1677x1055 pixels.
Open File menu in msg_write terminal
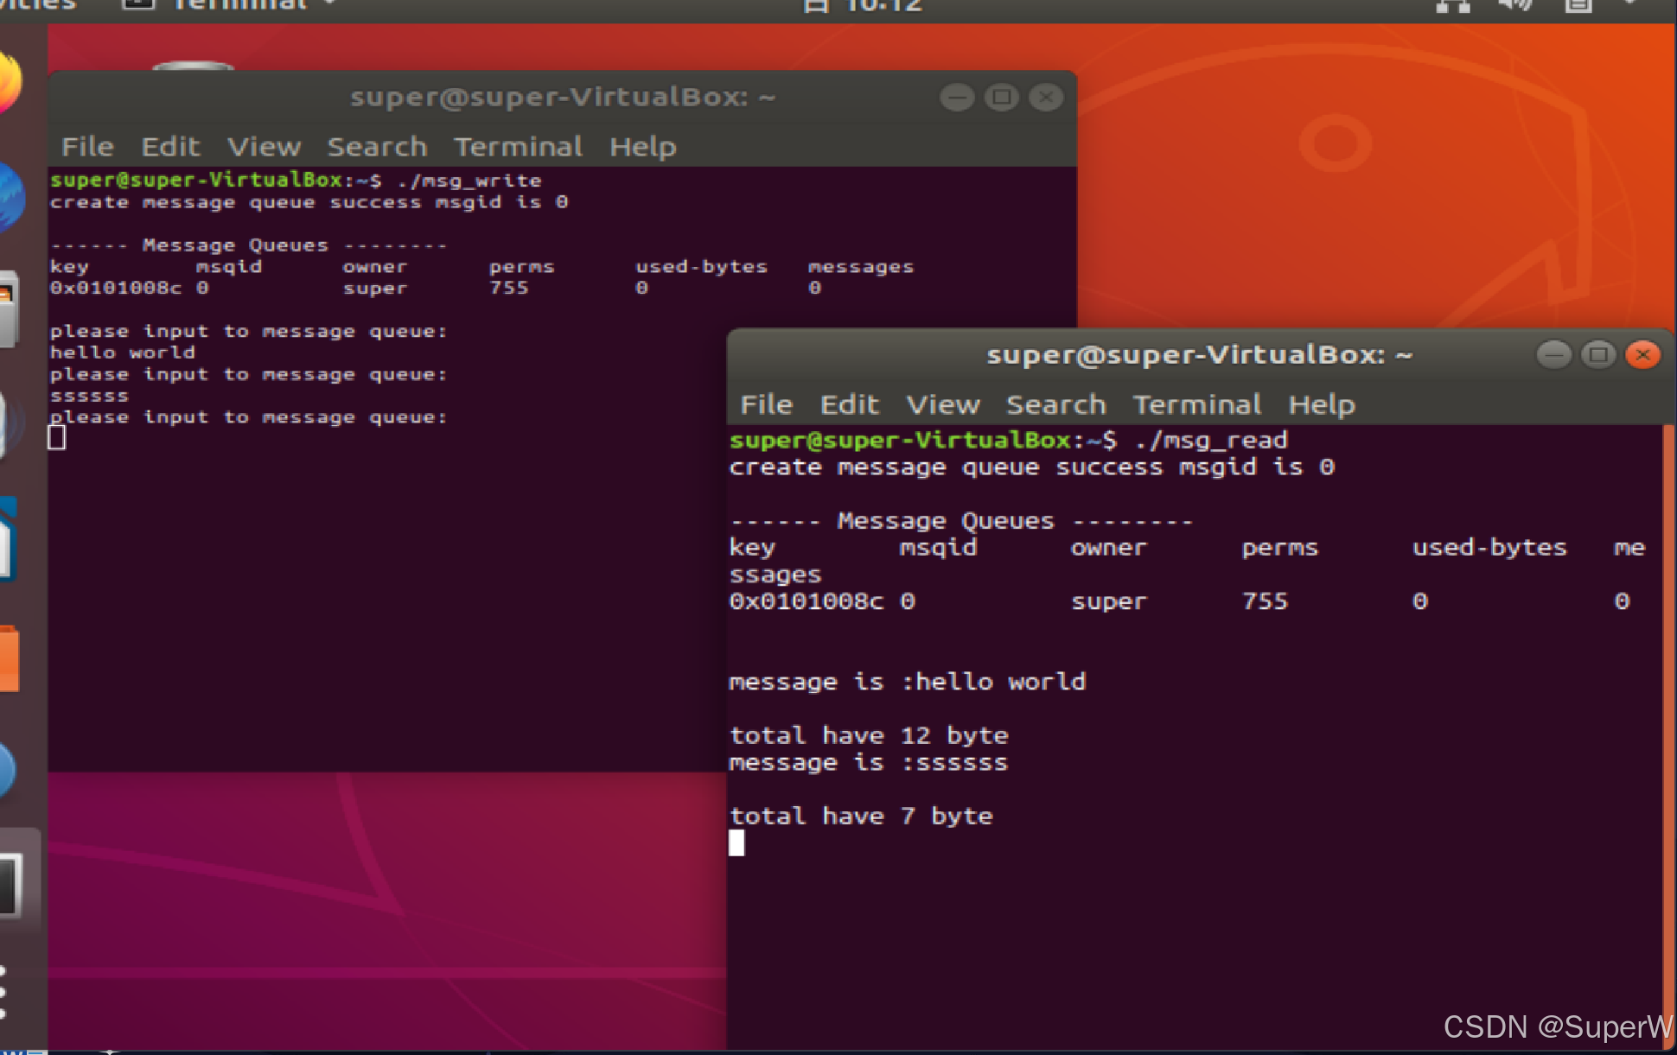pyautogui.click(x=87, y=147)
